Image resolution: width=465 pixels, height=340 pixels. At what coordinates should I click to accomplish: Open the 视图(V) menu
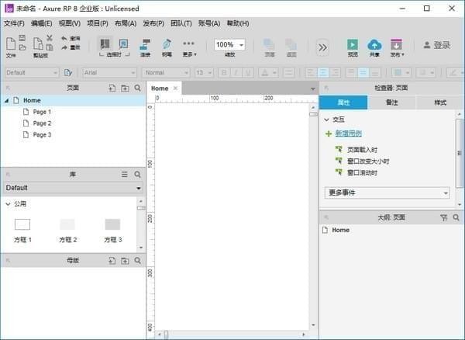70,23
